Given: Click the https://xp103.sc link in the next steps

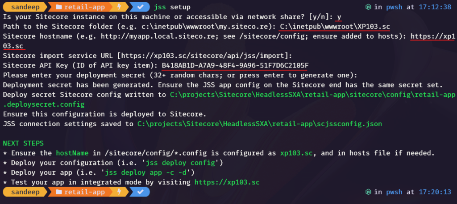Looking at the screenshot, I should pyautogui.click(x=227, y=182).
